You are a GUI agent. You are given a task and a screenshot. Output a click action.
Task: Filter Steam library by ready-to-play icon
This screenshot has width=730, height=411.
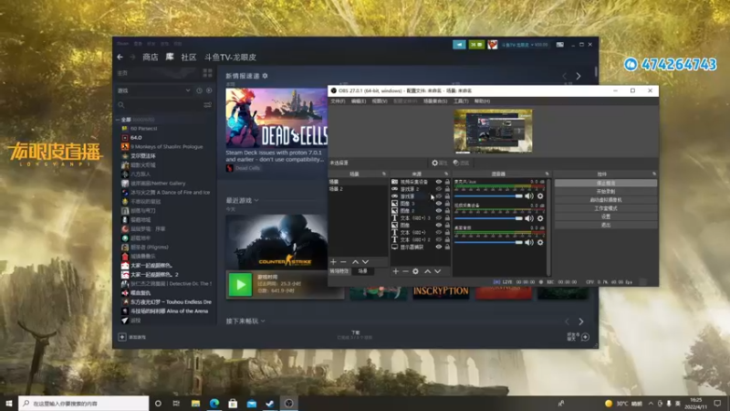tap(209, 90)
